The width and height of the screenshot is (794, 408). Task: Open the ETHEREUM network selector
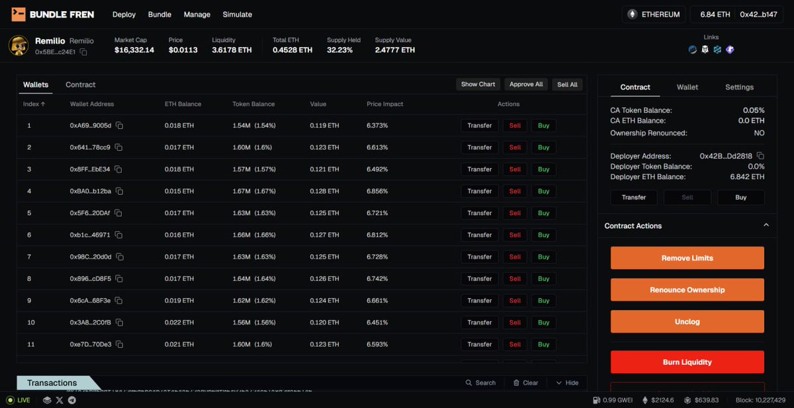[654, 14]
